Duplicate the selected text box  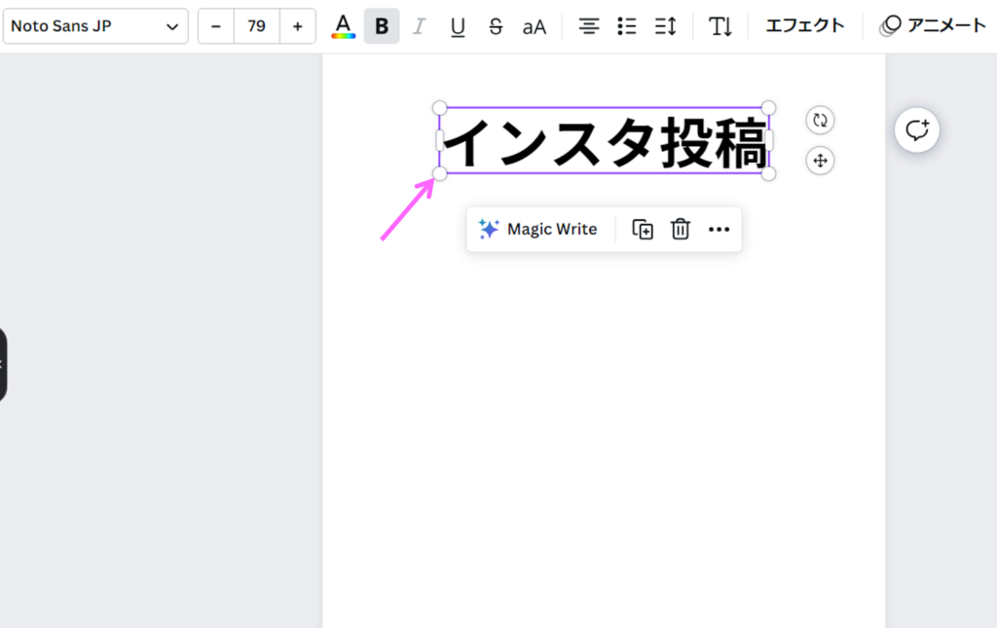(x=643, y=230)
